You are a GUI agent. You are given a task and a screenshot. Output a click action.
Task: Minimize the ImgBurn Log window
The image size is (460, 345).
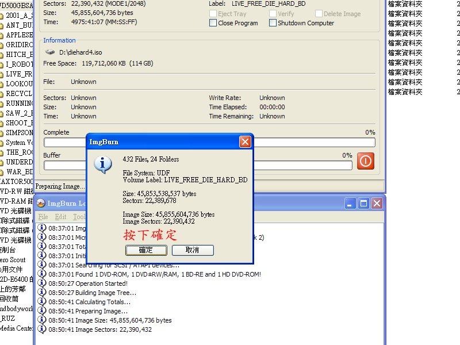[350, 204]
